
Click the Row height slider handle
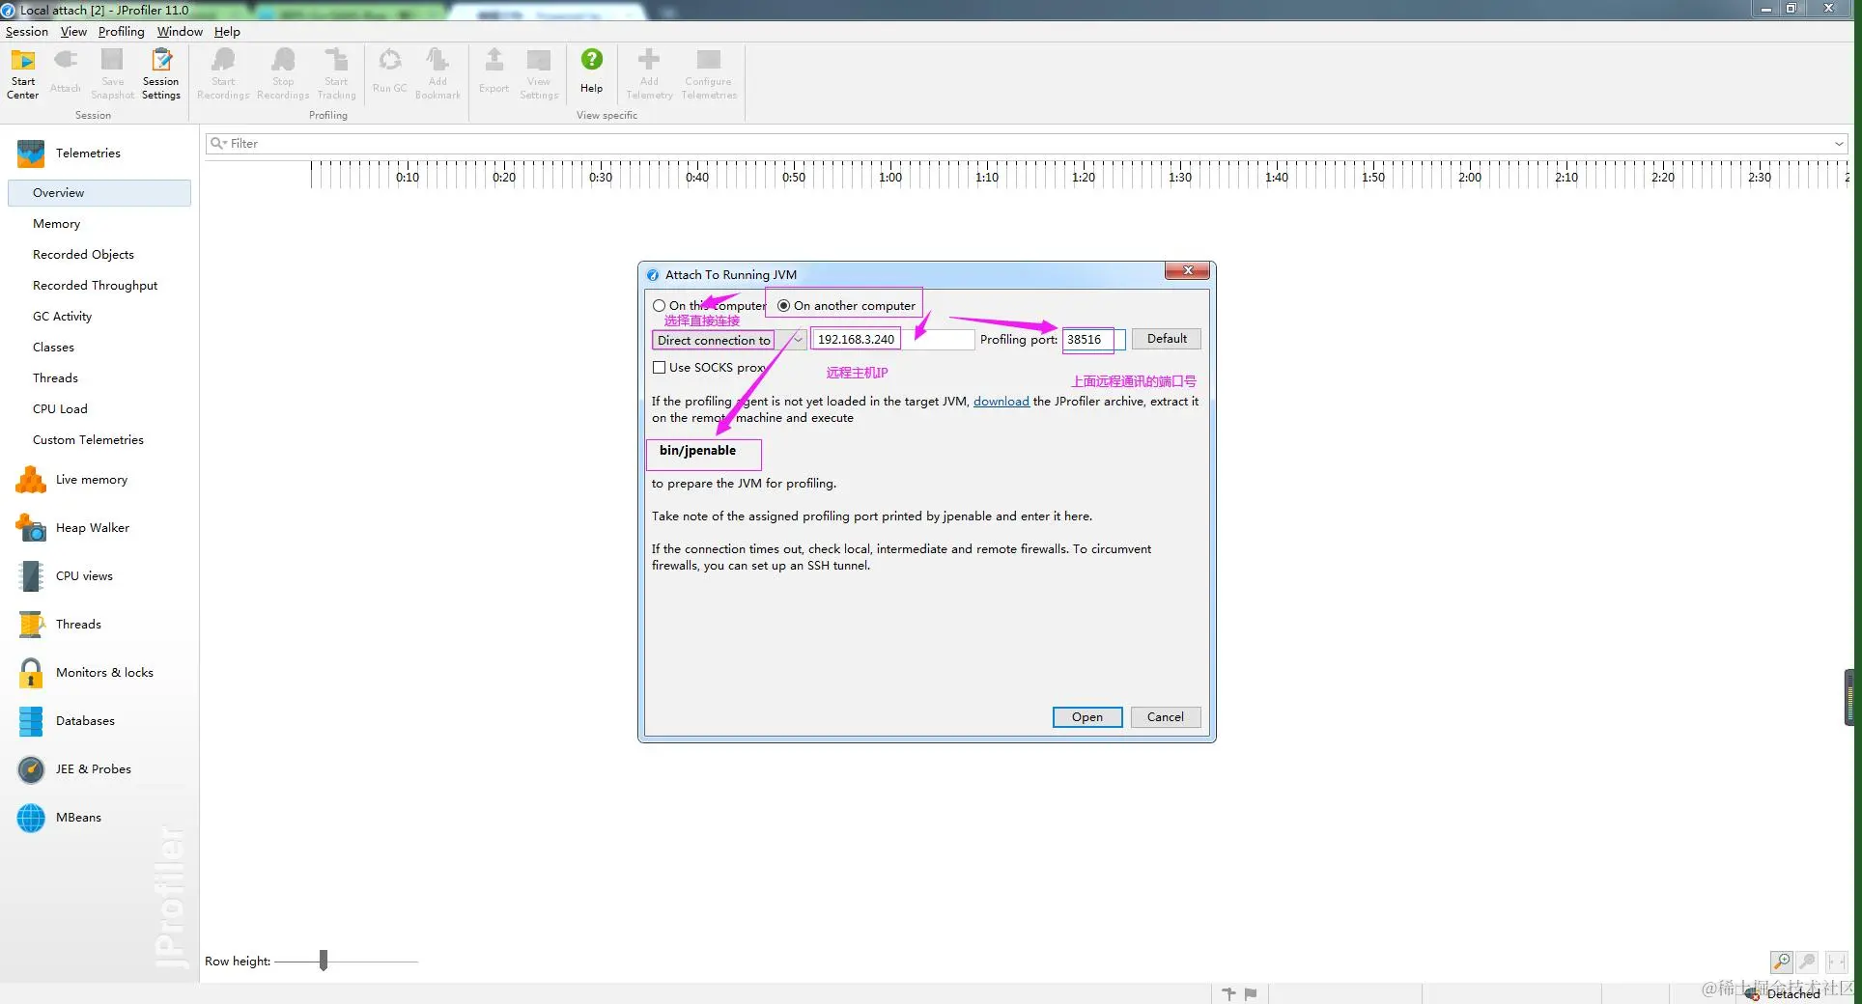324,960
